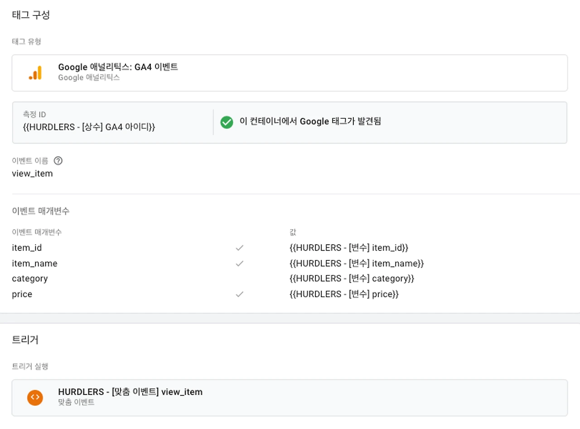Click the 이벤트 매개변수 section heading
Image resolution: width=580 pixels, height=429 pixels.
tap(41, 211)
